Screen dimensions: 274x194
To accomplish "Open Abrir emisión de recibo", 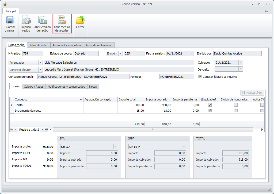I will pos(42,21).
